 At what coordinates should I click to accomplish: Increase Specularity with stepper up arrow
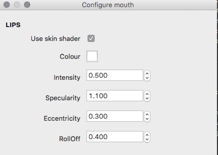coord(147,94)
